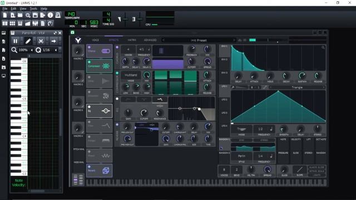Viewport: 356px width, 200px height.
Task: Enable the Filter effect in the list
Action: (89, 122)
